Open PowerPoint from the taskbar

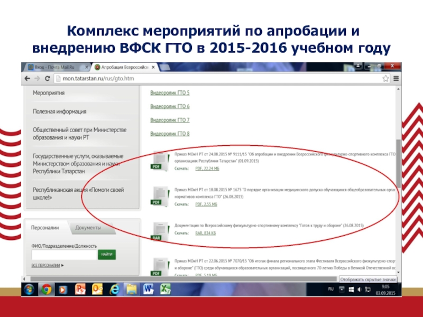coord(80,290)
